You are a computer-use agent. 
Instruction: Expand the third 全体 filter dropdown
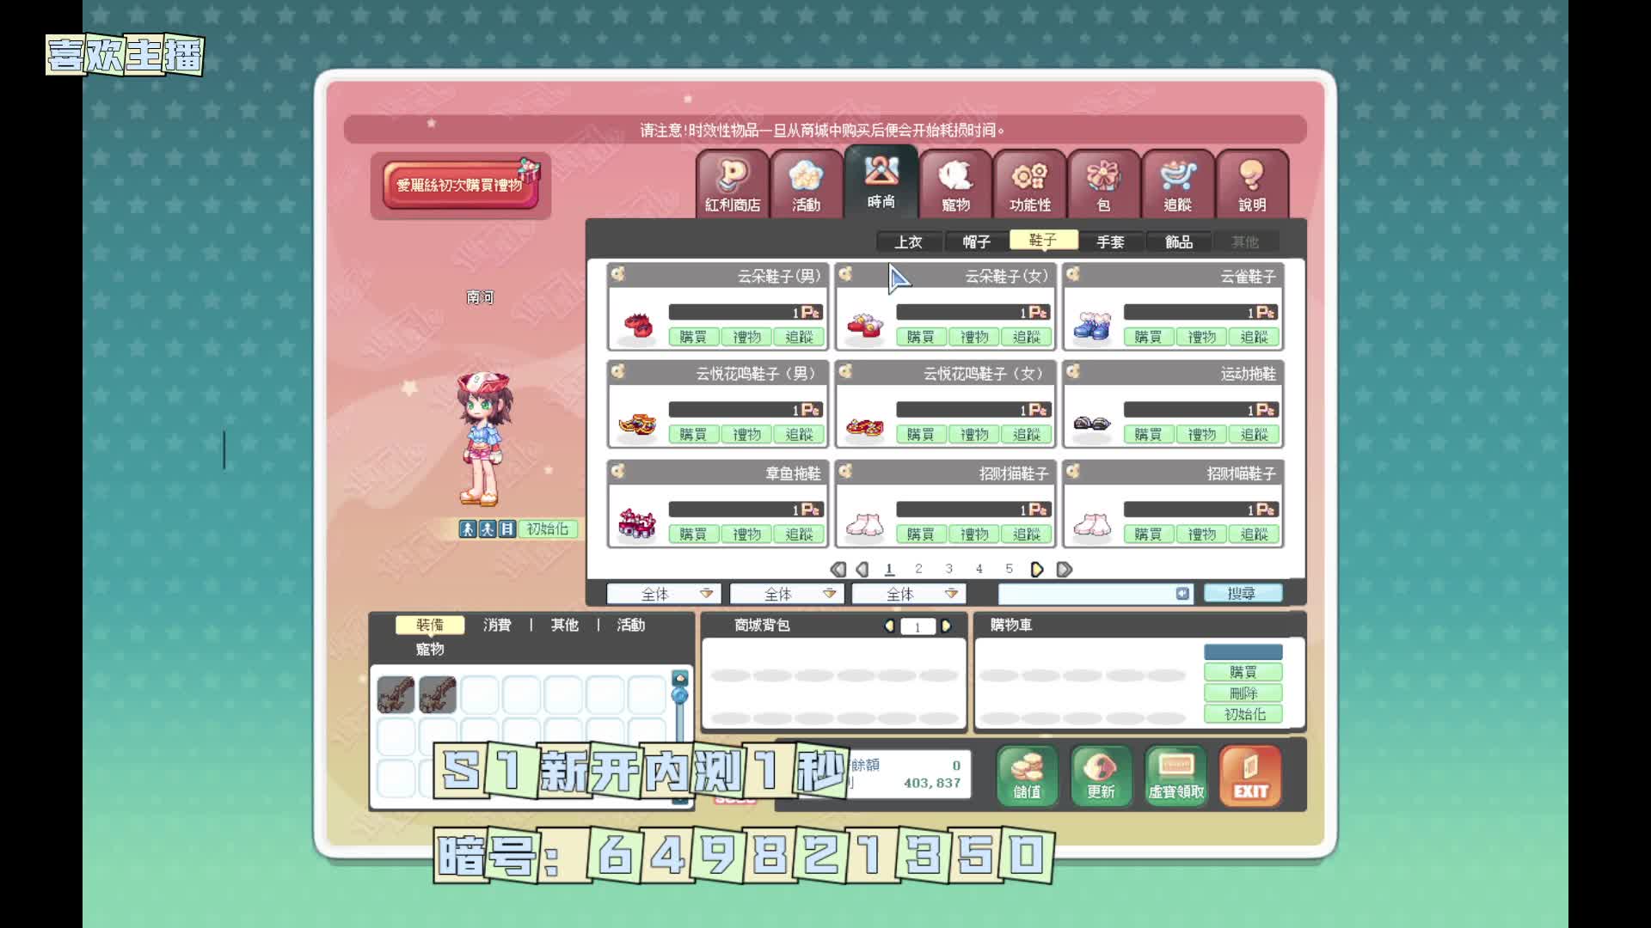click(x=951, y=594)
